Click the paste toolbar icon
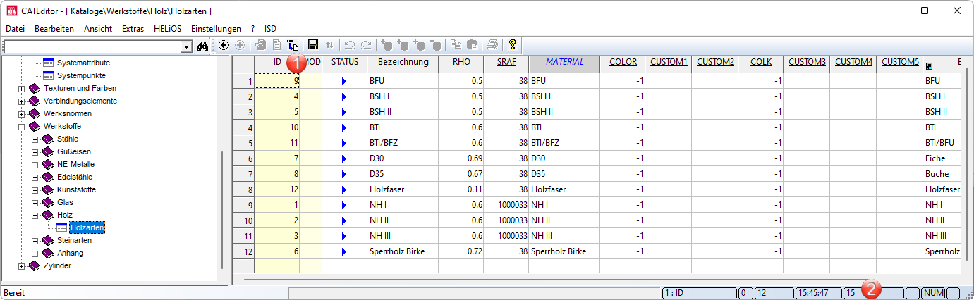974x300 pixels. point(472,45)
